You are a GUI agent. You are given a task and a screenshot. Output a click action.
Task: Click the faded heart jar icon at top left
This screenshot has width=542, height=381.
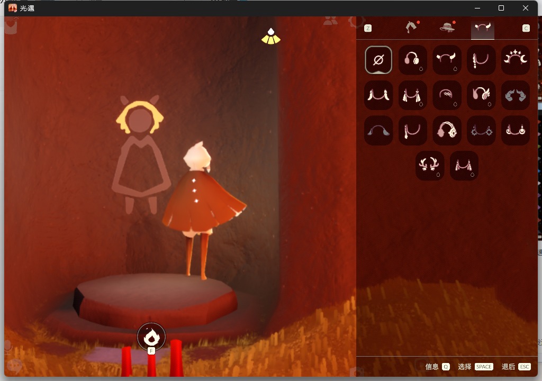11,25
